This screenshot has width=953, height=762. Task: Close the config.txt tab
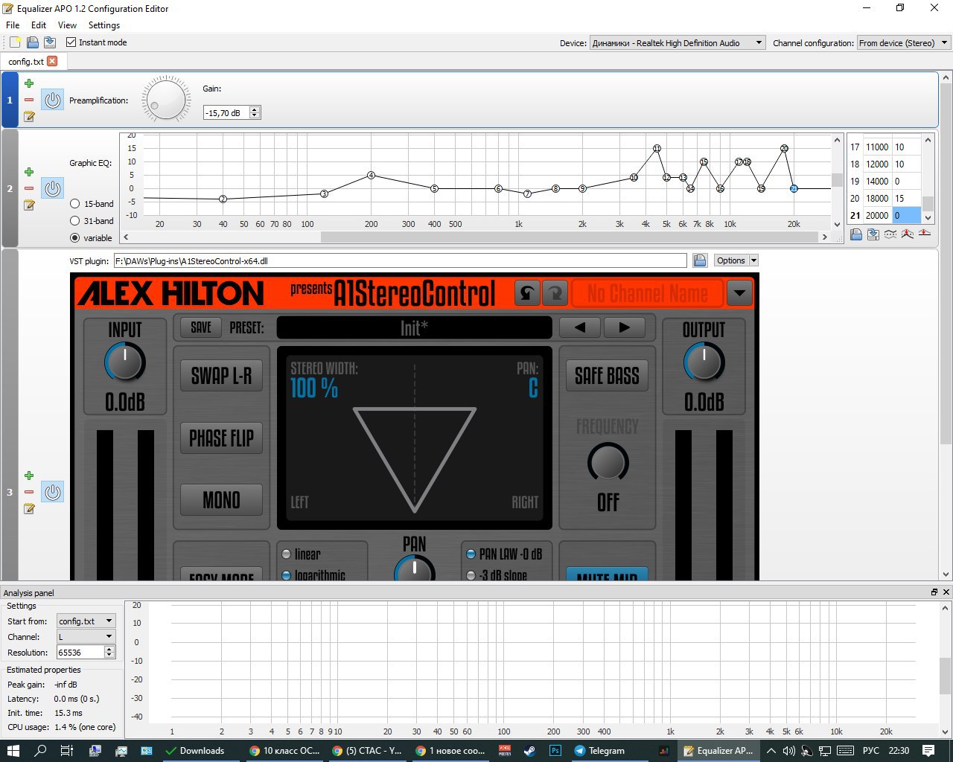pos(52,61)
